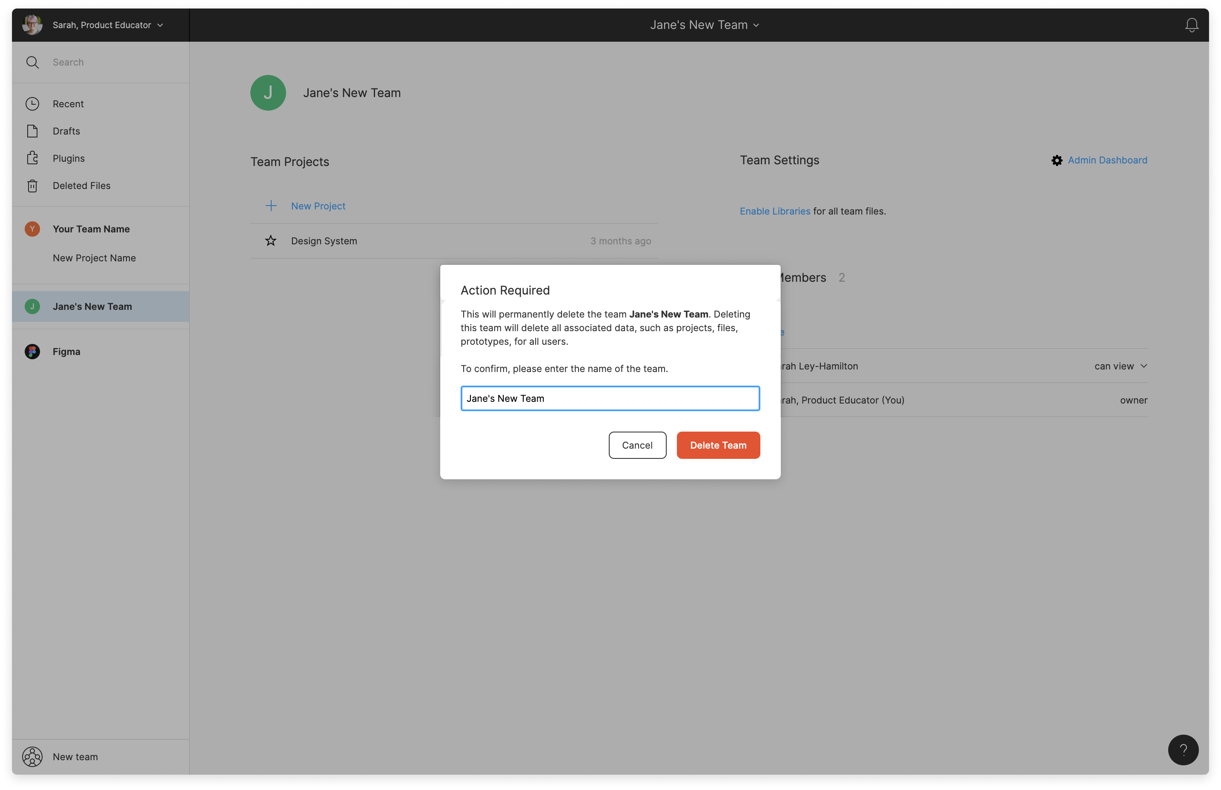Click the team name confirmation input field

click(610, 398)
